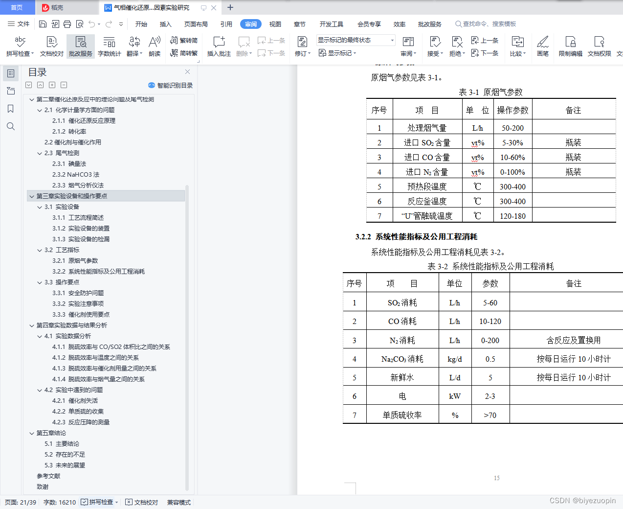Open the 会员专享 ribbon tab

pyautogui.click(x=369, y=24)
